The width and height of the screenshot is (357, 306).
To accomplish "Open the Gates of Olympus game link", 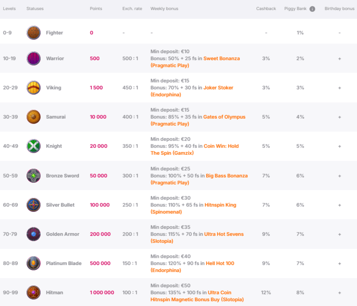I will pos(198,120).
